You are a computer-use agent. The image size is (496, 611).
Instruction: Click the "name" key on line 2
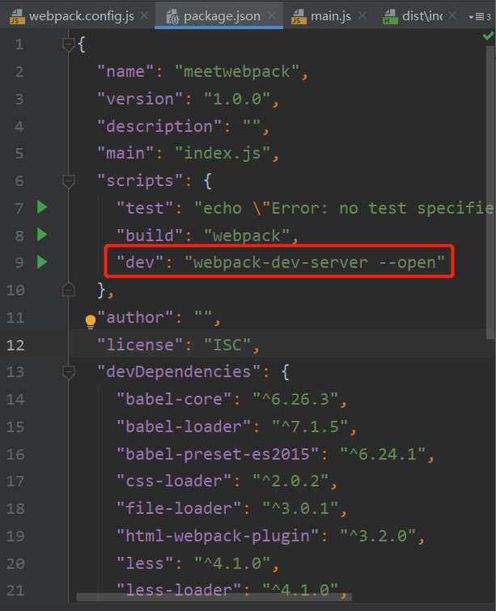[x=125, y=72]
